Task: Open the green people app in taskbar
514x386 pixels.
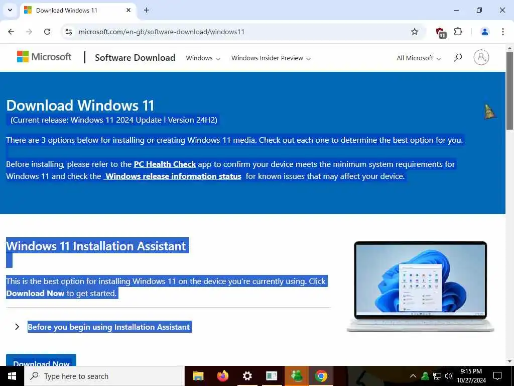Action: (296, 376)
